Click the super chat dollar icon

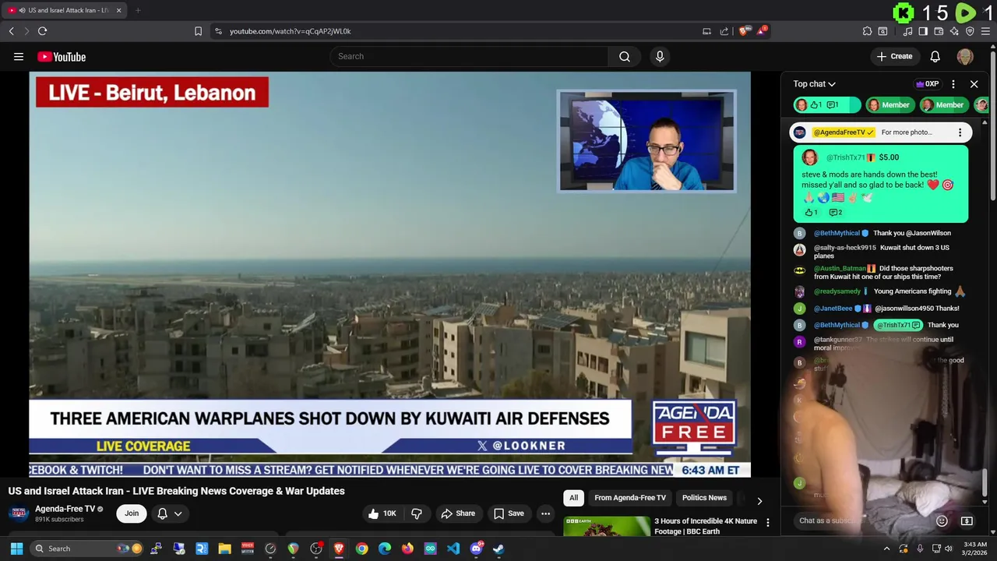(967, 520)
